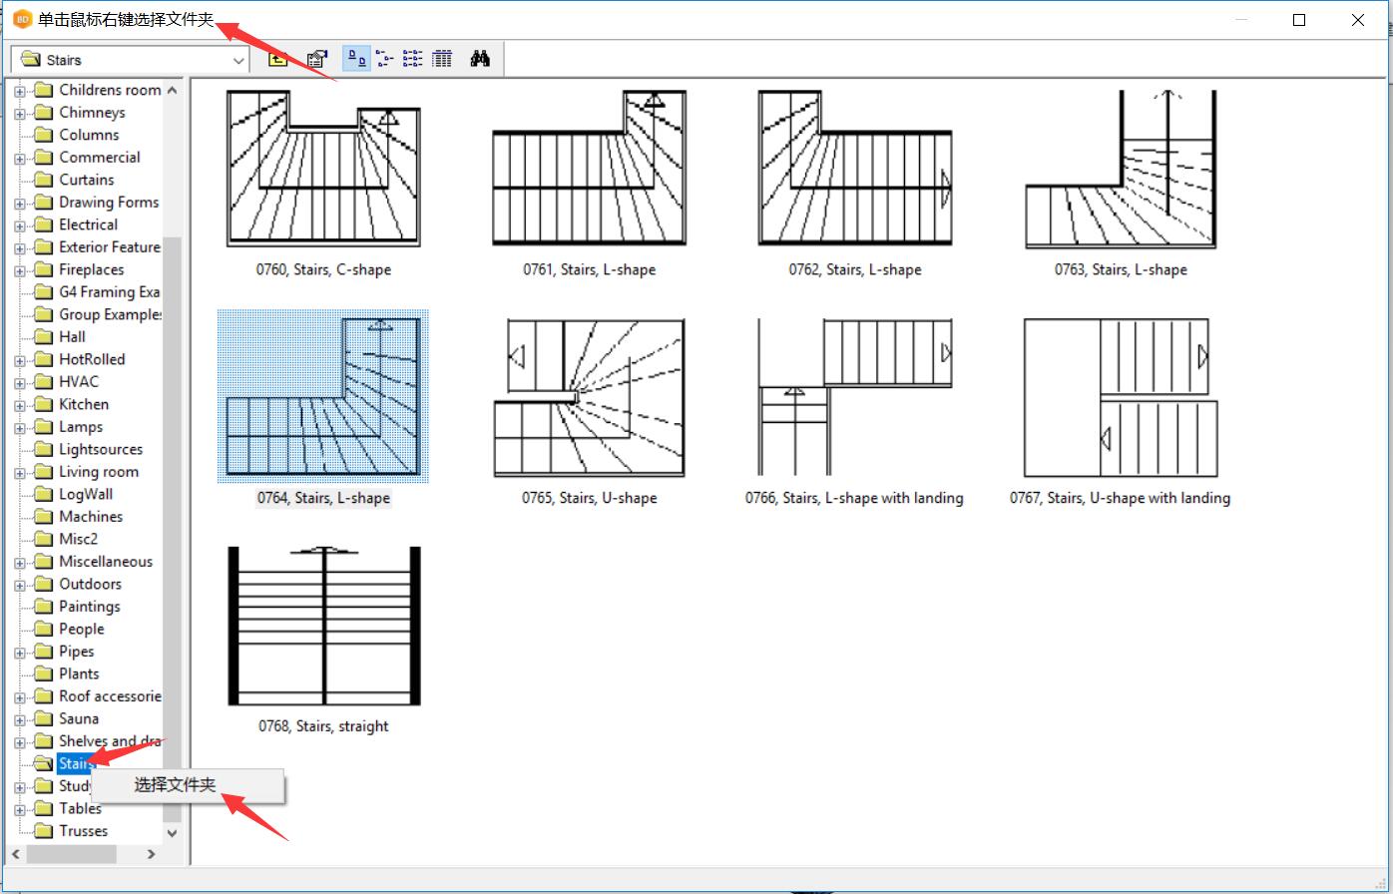Select the Group Examples folder
This screenshot has height=894, width=1393.
point(110,314)
